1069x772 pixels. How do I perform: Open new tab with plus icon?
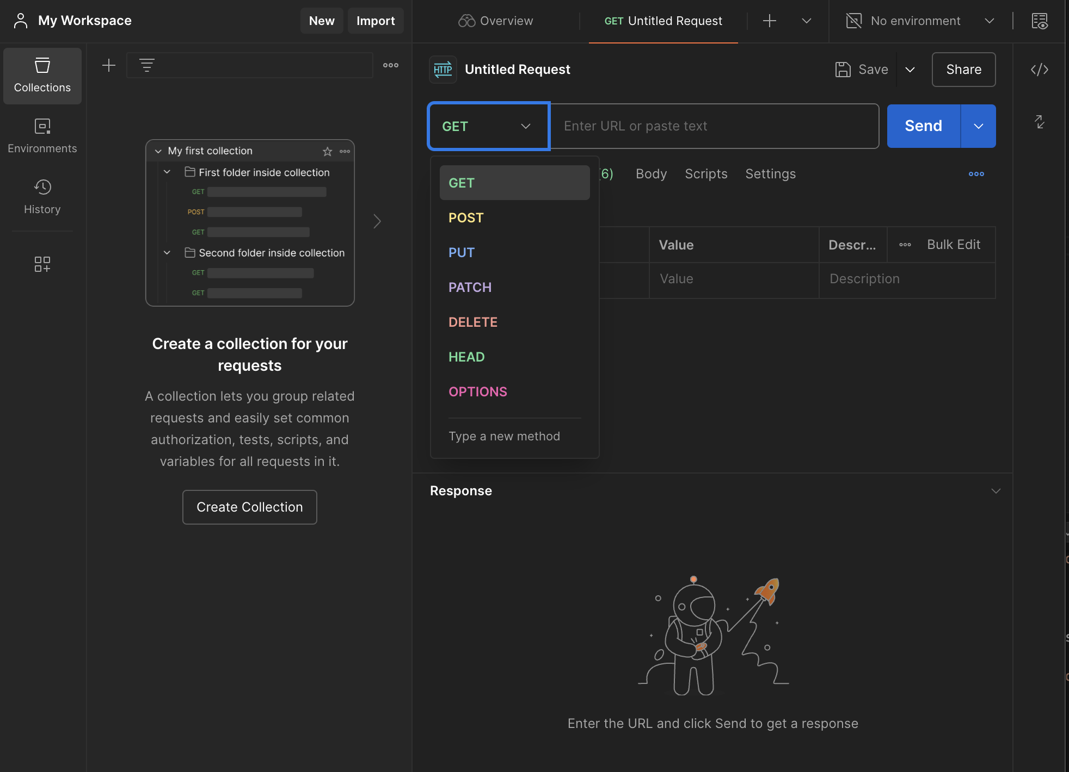[x=769, y=21]
